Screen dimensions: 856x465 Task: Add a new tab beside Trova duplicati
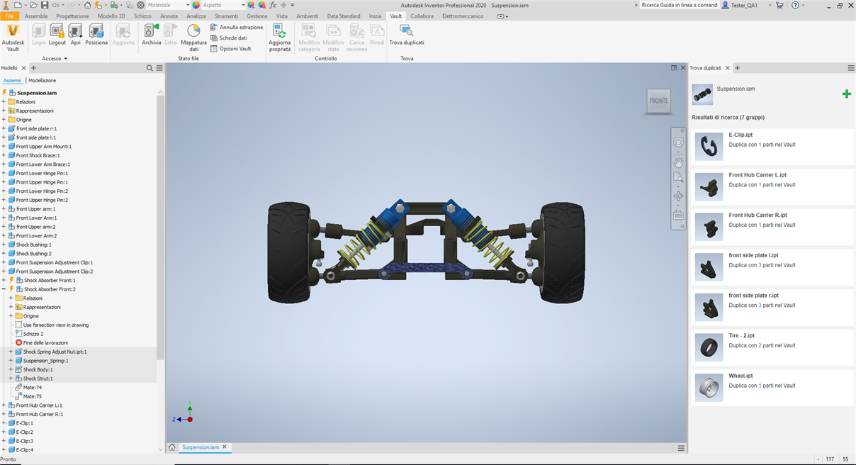(737, 68)
